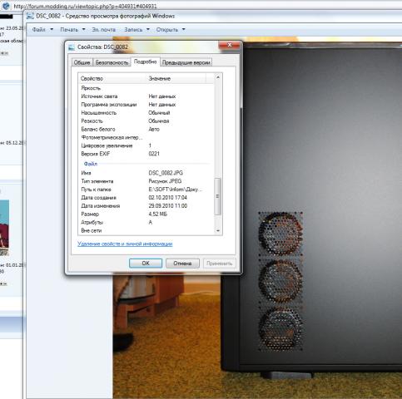This screenshot has width=402, height=399.
Task: Open the Файл menu in Photo Viewer
Action: (x=42, y=29)
